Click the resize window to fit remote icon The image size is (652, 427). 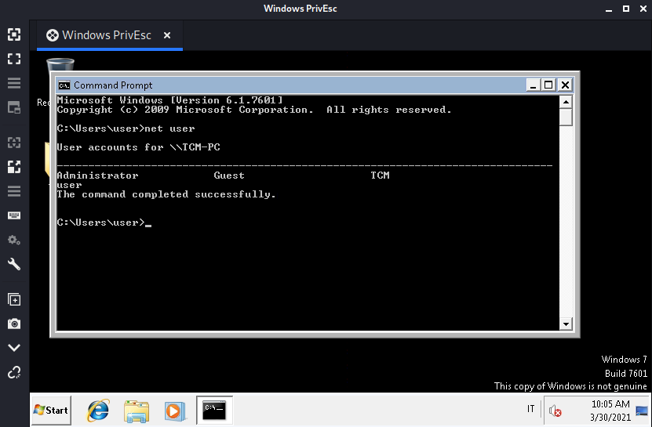(13, 34)
